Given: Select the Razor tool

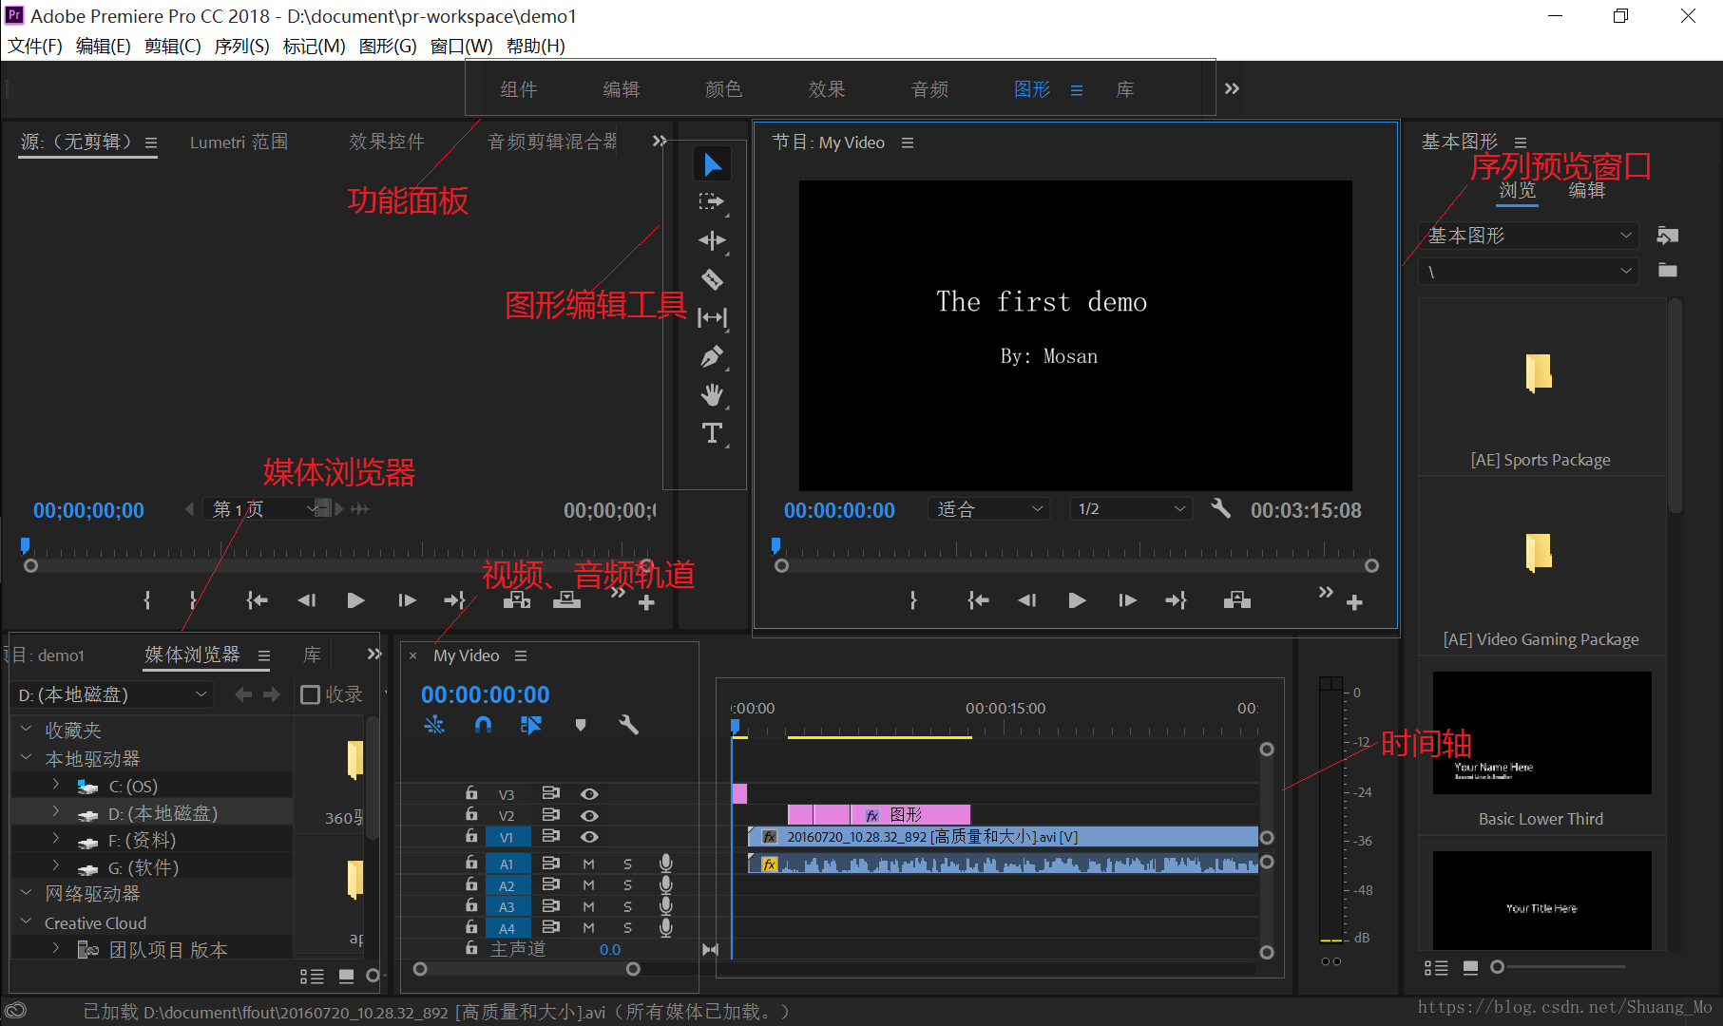Looking at the screenshot, I should point(712,279).
